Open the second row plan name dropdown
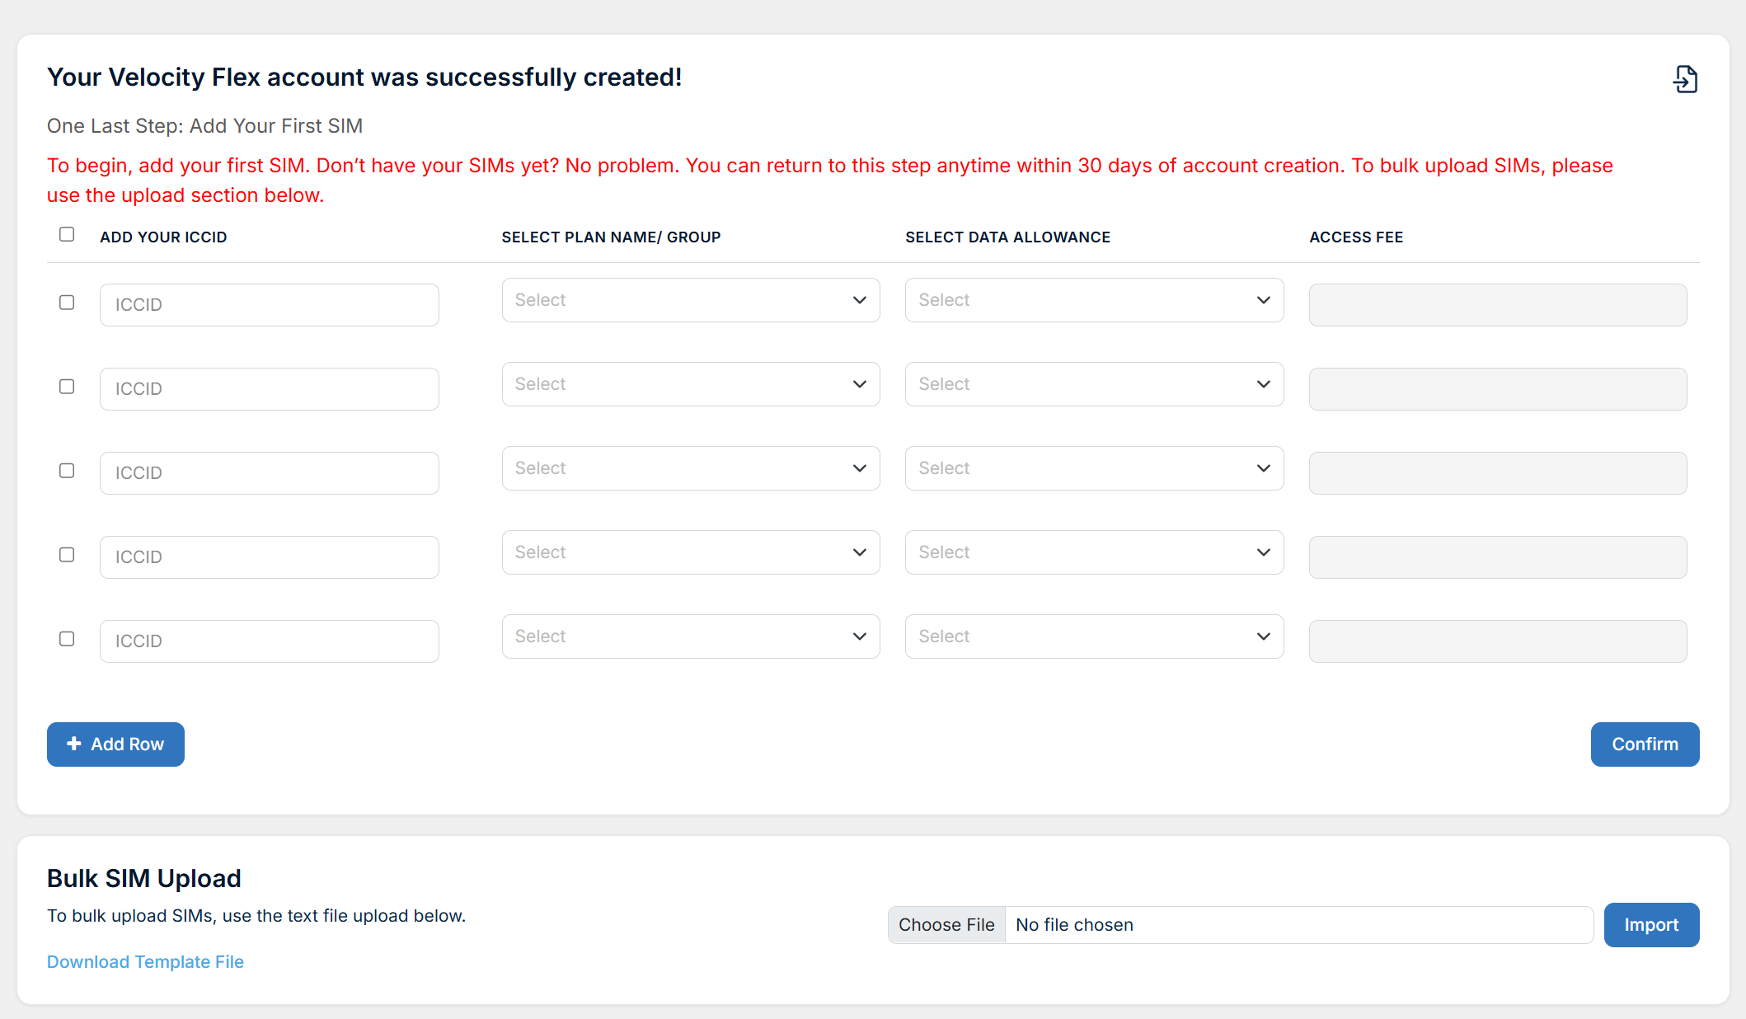 tap(691, 384)
